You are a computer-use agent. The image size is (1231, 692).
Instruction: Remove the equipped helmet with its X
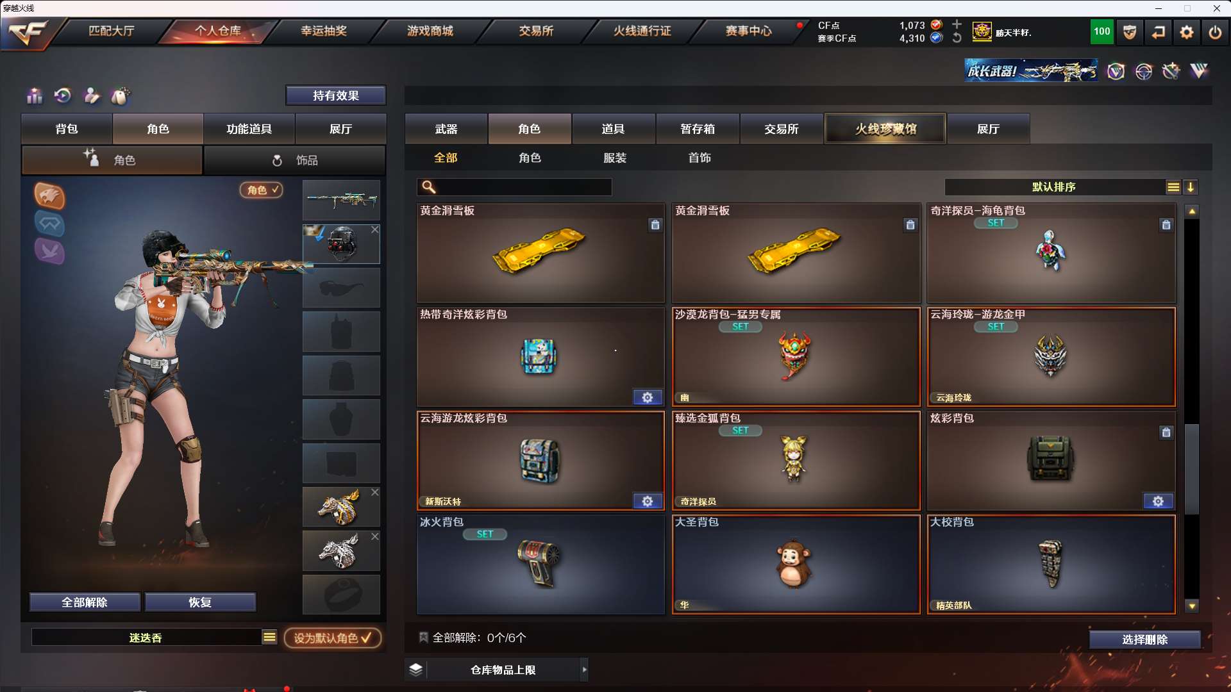375,229
